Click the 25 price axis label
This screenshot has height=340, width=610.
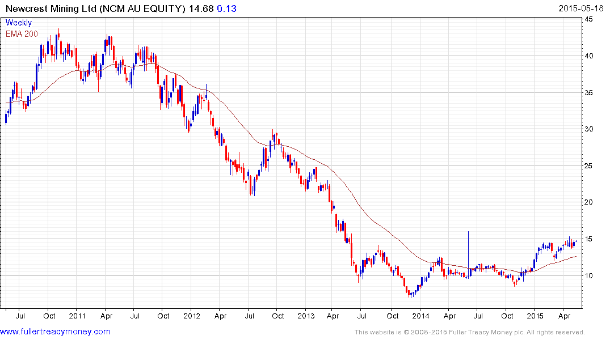click(589, 166)
